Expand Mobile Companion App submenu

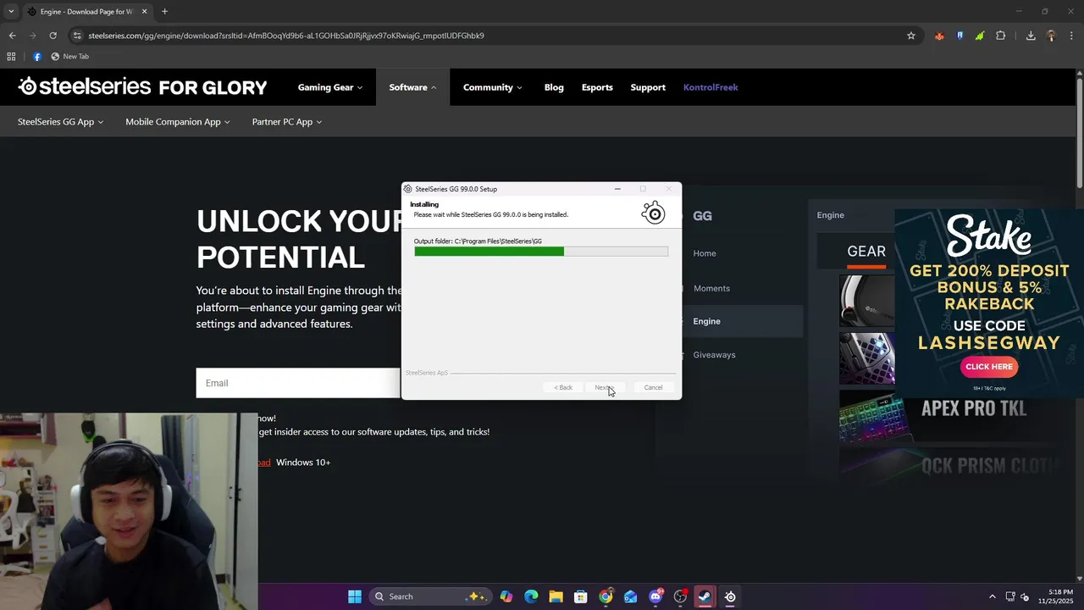click(x=178, y=122)
